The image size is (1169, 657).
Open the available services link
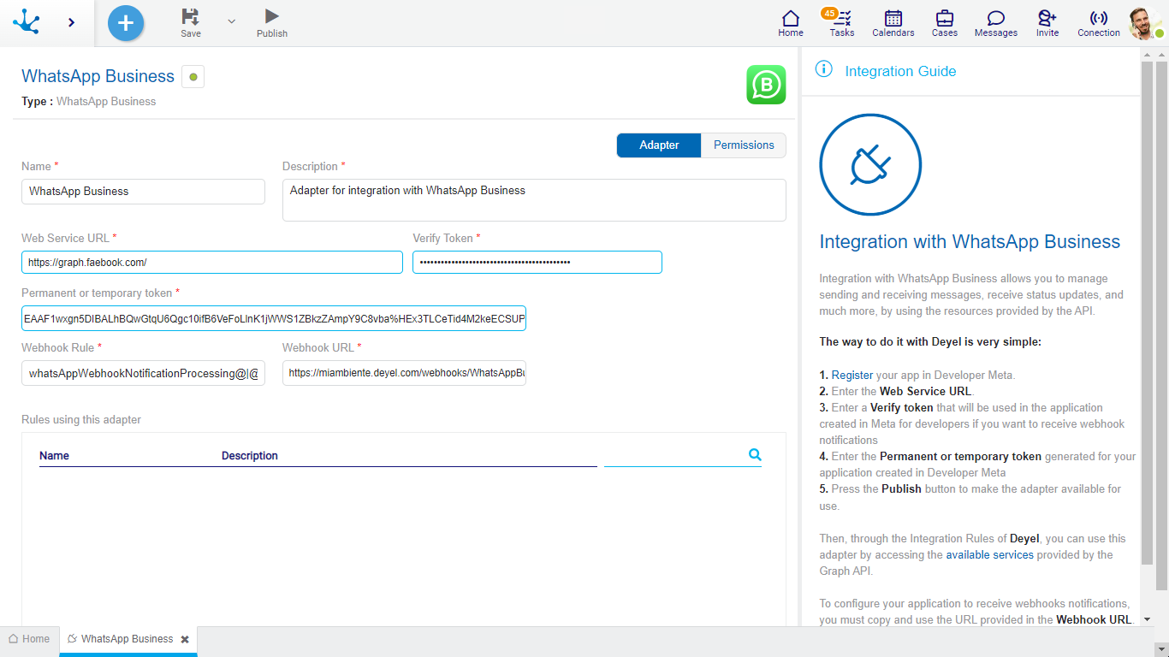(989, 555)
